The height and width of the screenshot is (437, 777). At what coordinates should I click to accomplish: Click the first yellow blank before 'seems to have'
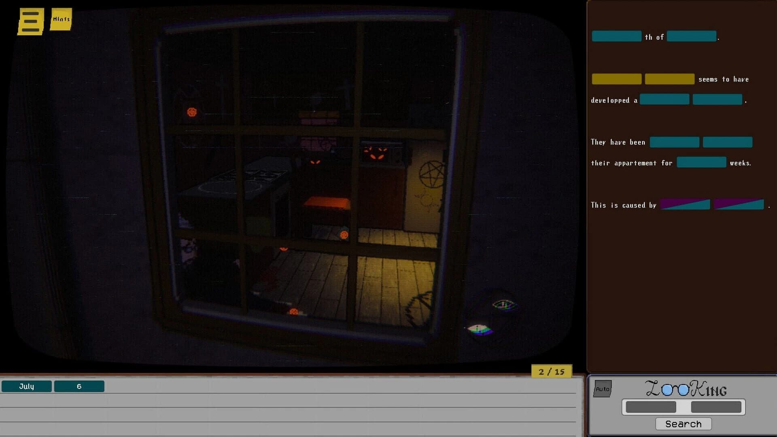pos(616,78)
